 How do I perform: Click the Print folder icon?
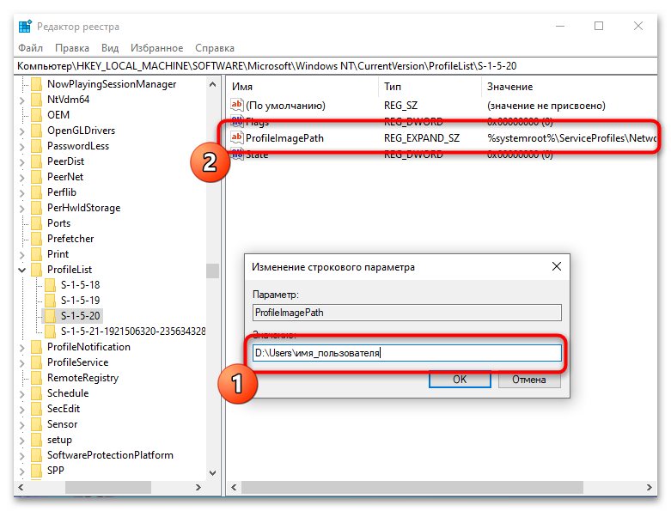point(37,254)
